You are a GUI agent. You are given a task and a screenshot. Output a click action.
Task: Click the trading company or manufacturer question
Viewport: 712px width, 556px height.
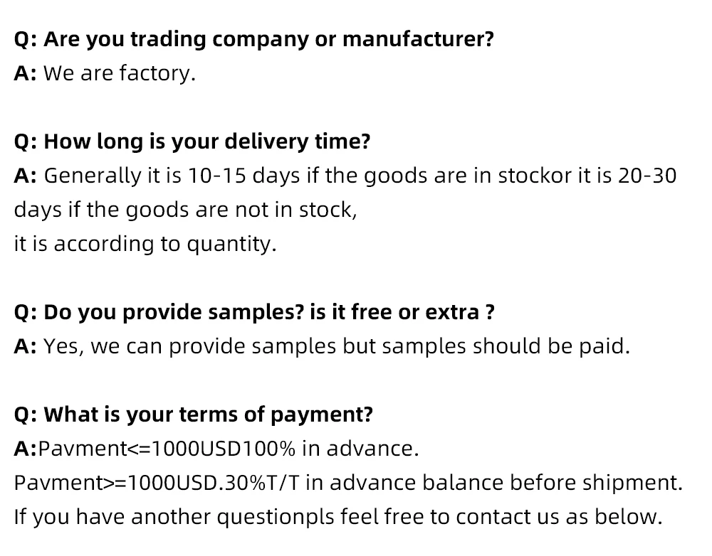click(x=253, y=38)
